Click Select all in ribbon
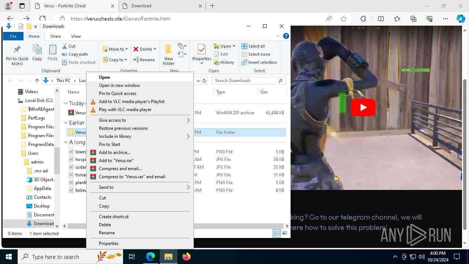Image resolution: width=469 pixels, height=264 pixels. tap(253, 46)
